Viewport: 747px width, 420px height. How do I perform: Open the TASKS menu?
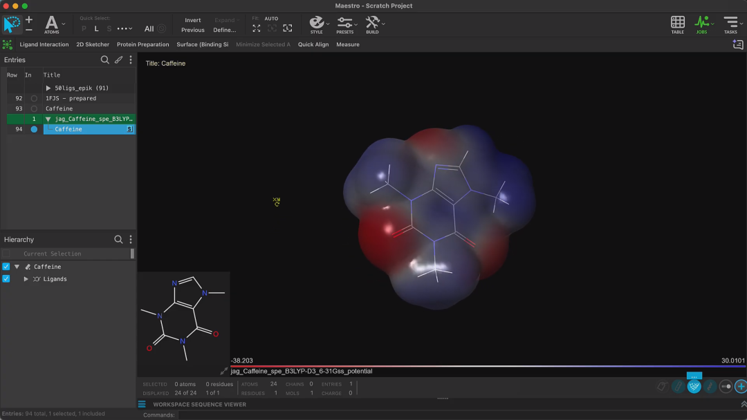click(x=730, y=25)
